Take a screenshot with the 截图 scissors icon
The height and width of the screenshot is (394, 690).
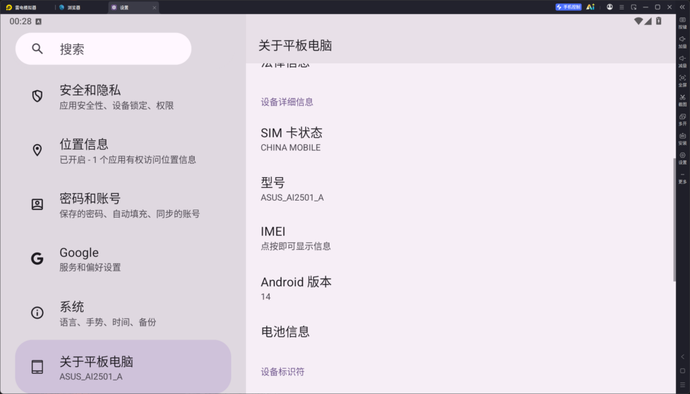(683, 100)
